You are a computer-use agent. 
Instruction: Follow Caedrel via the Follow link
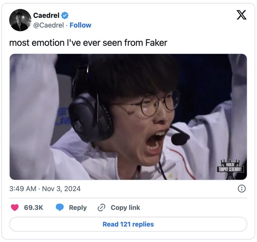click(x=80, y=25)
